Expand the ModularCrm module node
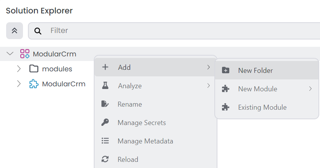 pyautogui.click(x=19, y=84)
